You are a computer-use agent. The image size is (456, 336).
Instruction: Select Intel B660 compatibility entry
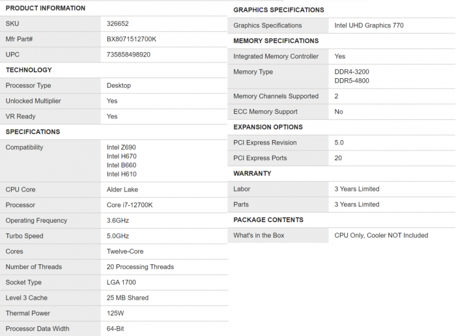coord(121,165)
